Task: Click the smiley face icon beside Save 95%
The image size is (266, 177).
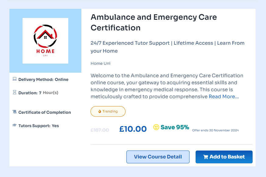Action: [156, 127]
